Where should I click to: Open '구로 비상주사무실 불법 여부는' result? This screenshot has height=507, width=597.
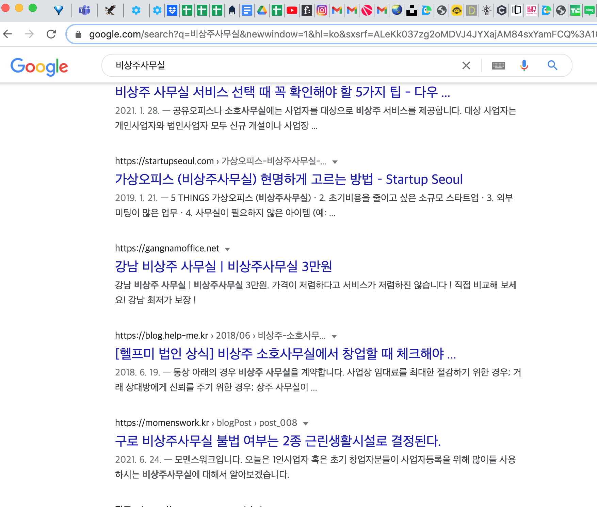(x=278, y=441)
